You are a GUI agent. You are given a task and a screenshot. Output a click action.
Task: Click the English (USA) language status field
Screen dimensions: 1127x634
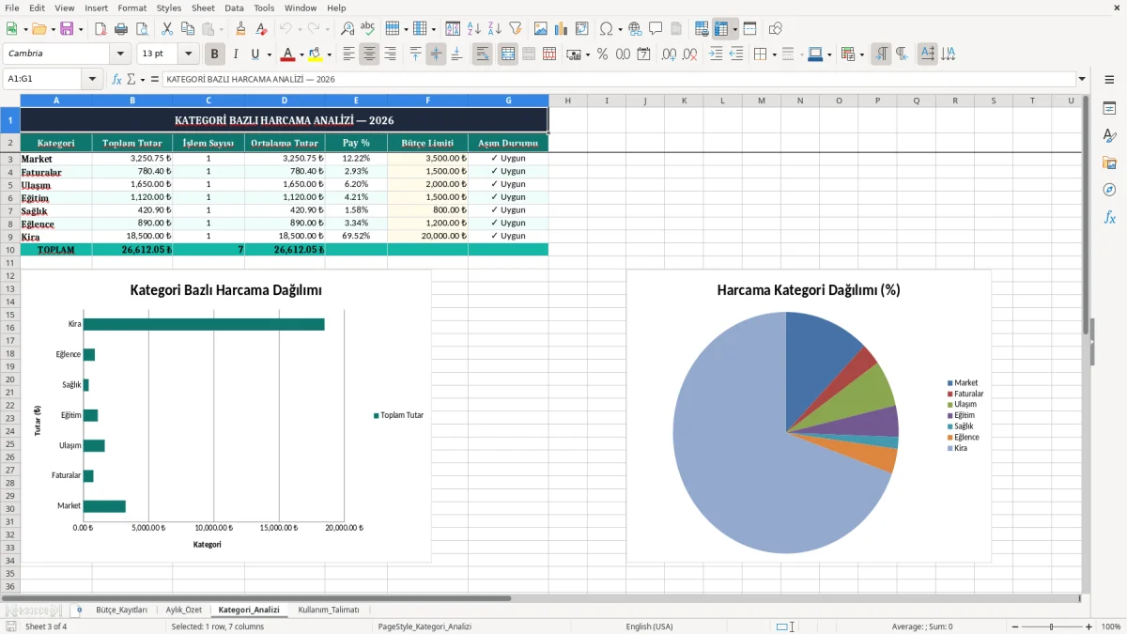pyautogui.click(x=649, y=626)
